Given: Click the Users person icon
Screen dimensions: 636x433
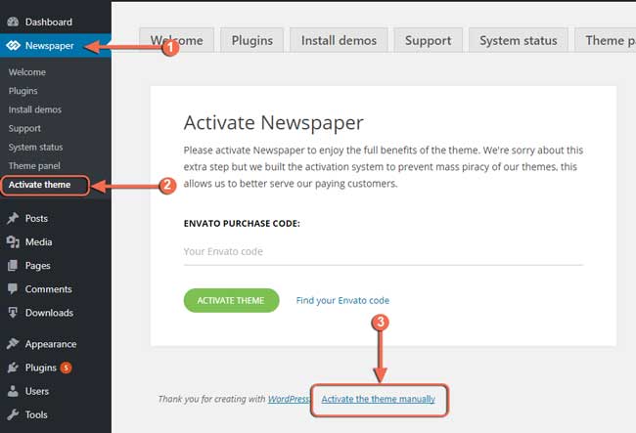Looking at the screenshot, I should pos(13,391).
